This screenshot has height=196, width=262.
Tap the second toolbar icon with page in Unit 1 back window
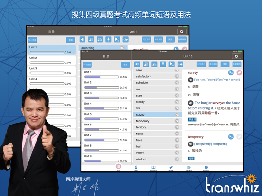click(x=91, y=39)
